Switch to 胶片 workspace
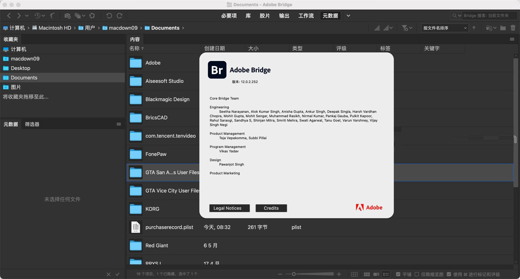 [x=265, y=16]
